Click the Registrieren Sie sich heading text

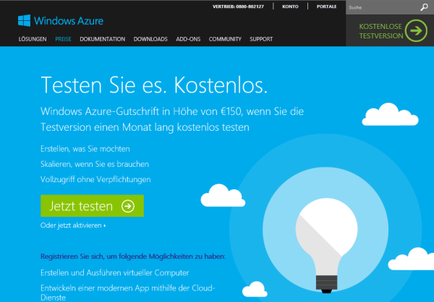[133, 256]
